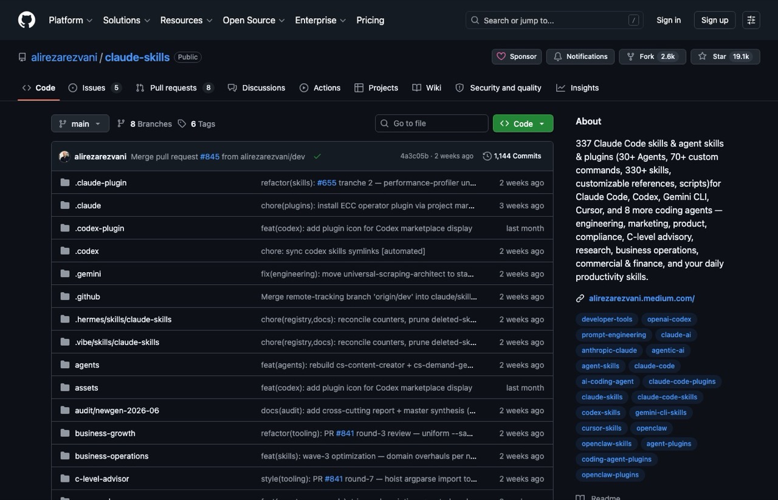
Task: Click the developer-tools topic tag
Action: point(607,319)
